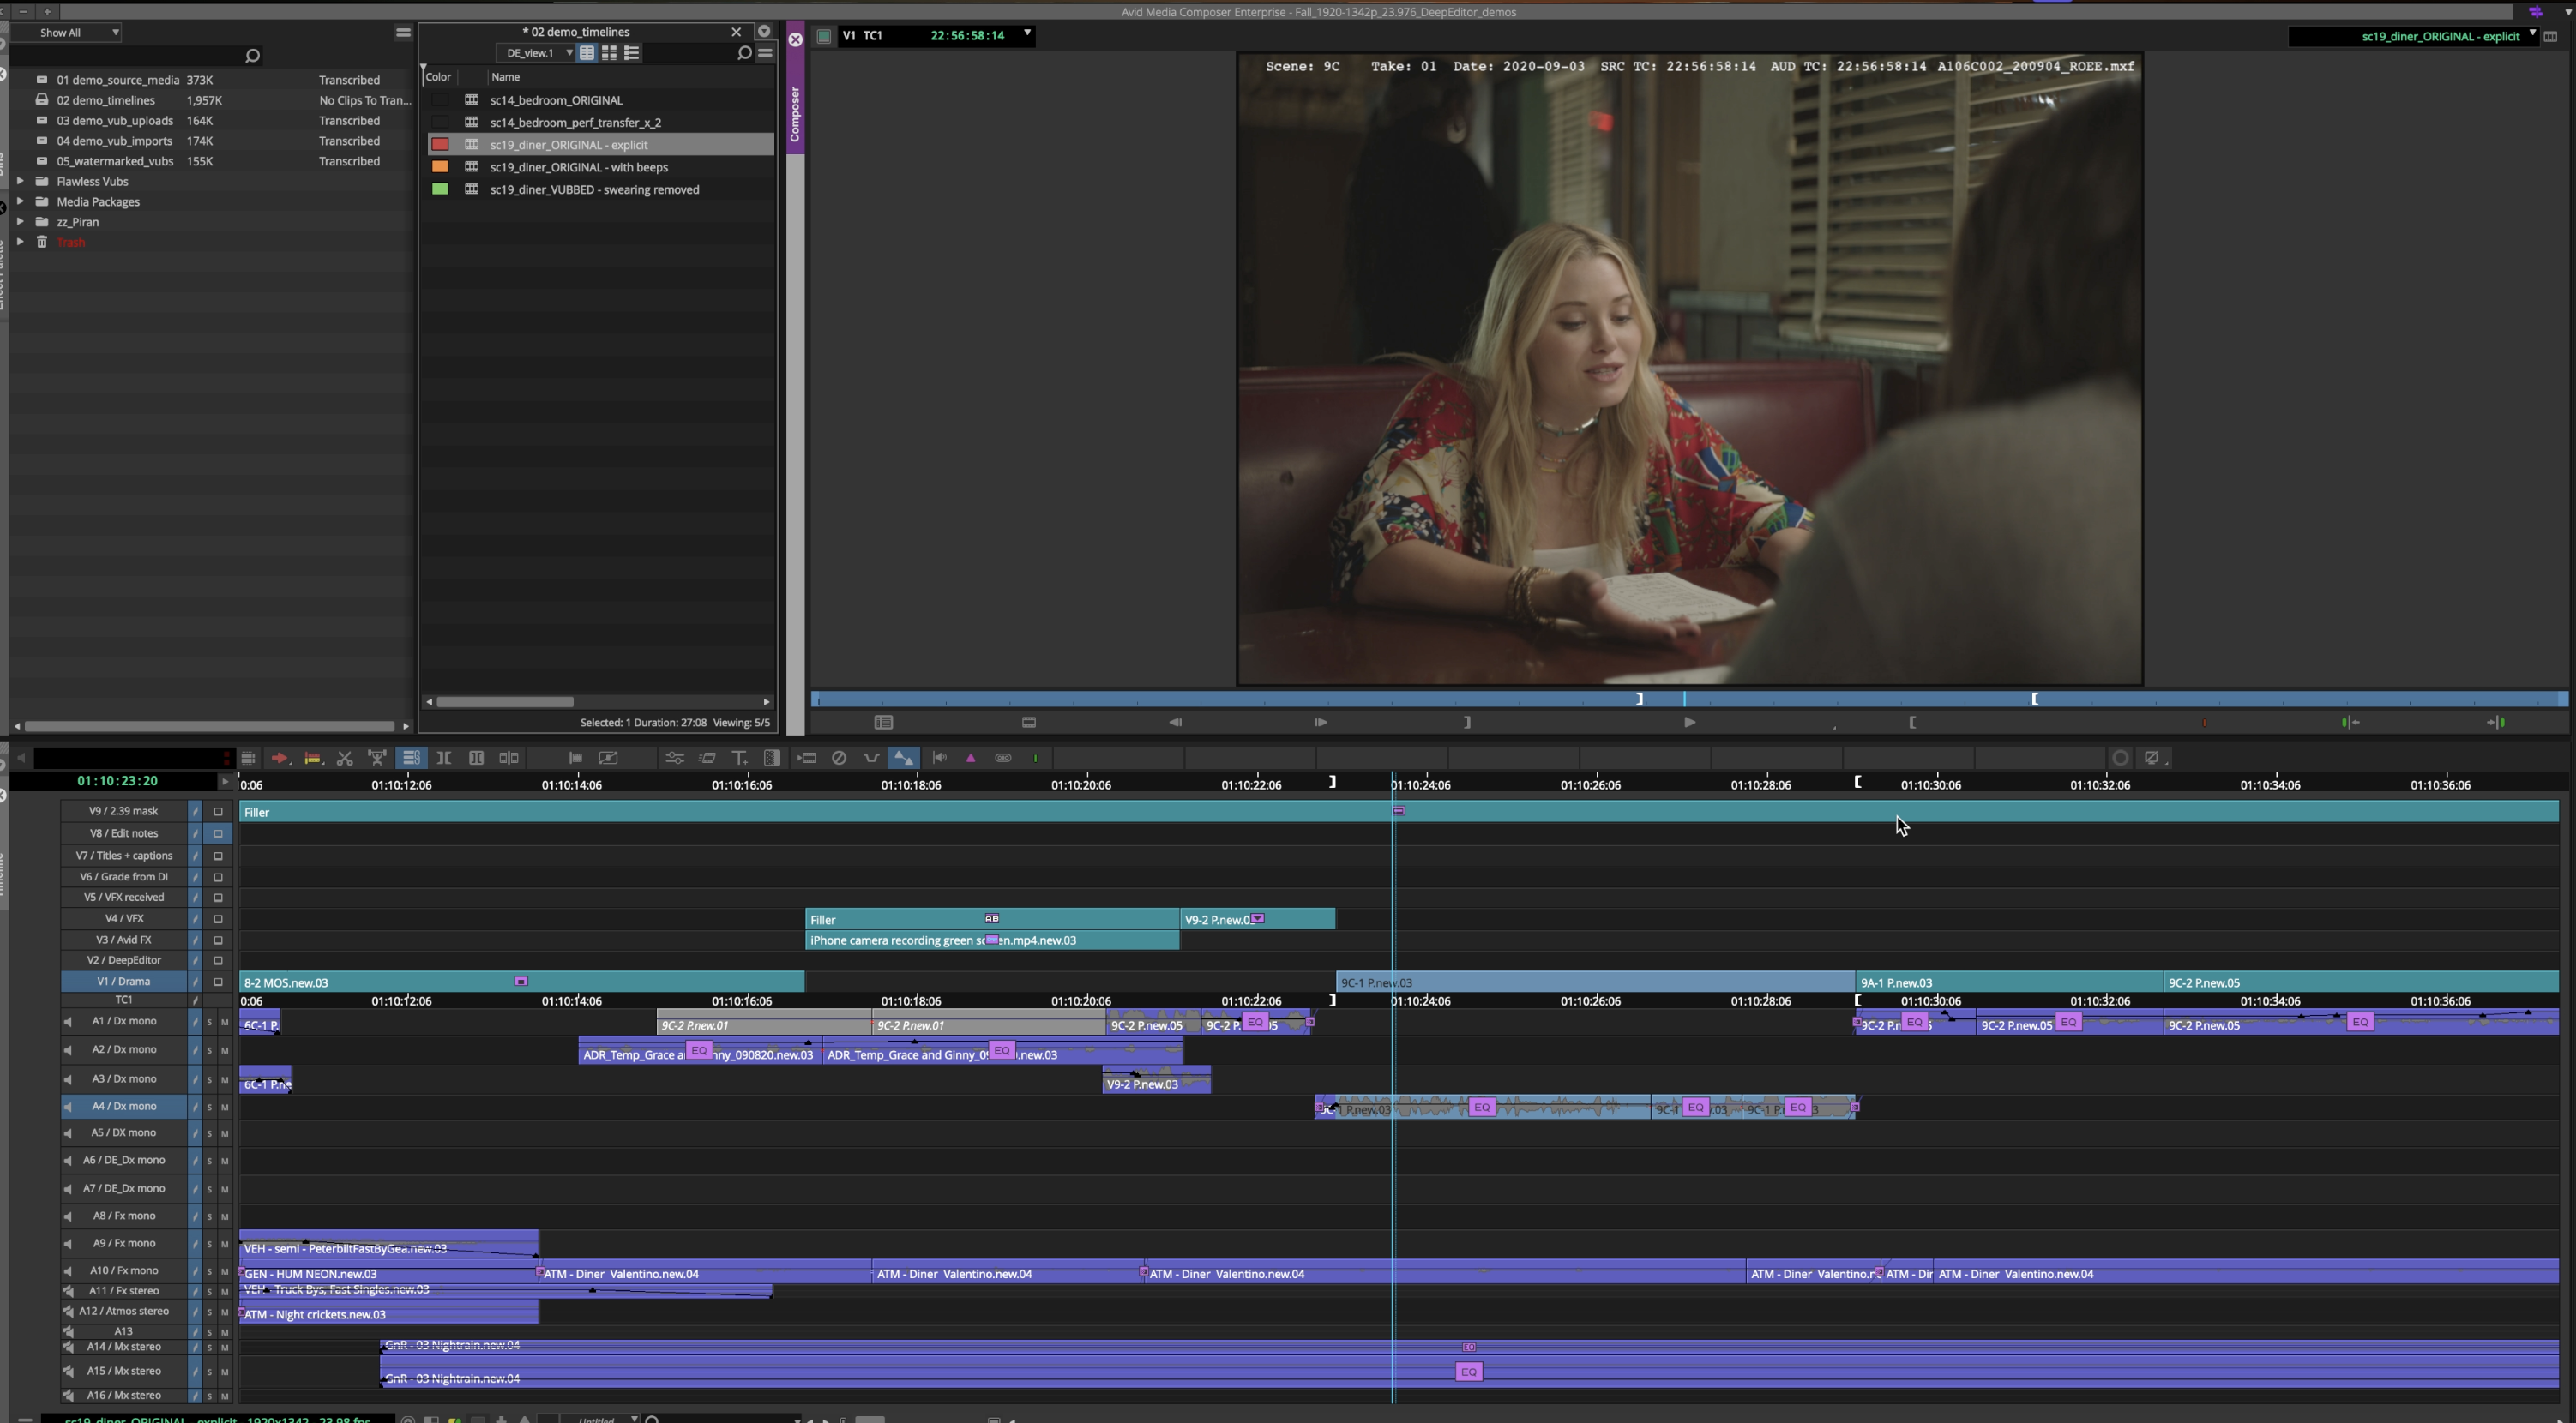2576x1423 pixels.
Task: Switch bin to Script view icon
Action: pos(631,53)
